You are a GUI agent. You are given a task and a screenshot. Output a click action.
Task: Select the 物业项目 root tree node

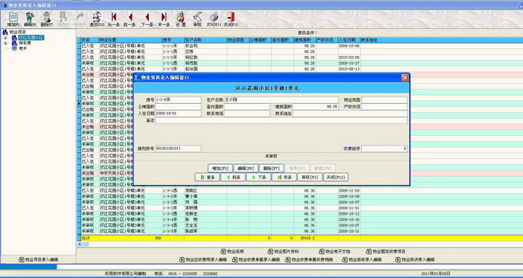[17, 32]
